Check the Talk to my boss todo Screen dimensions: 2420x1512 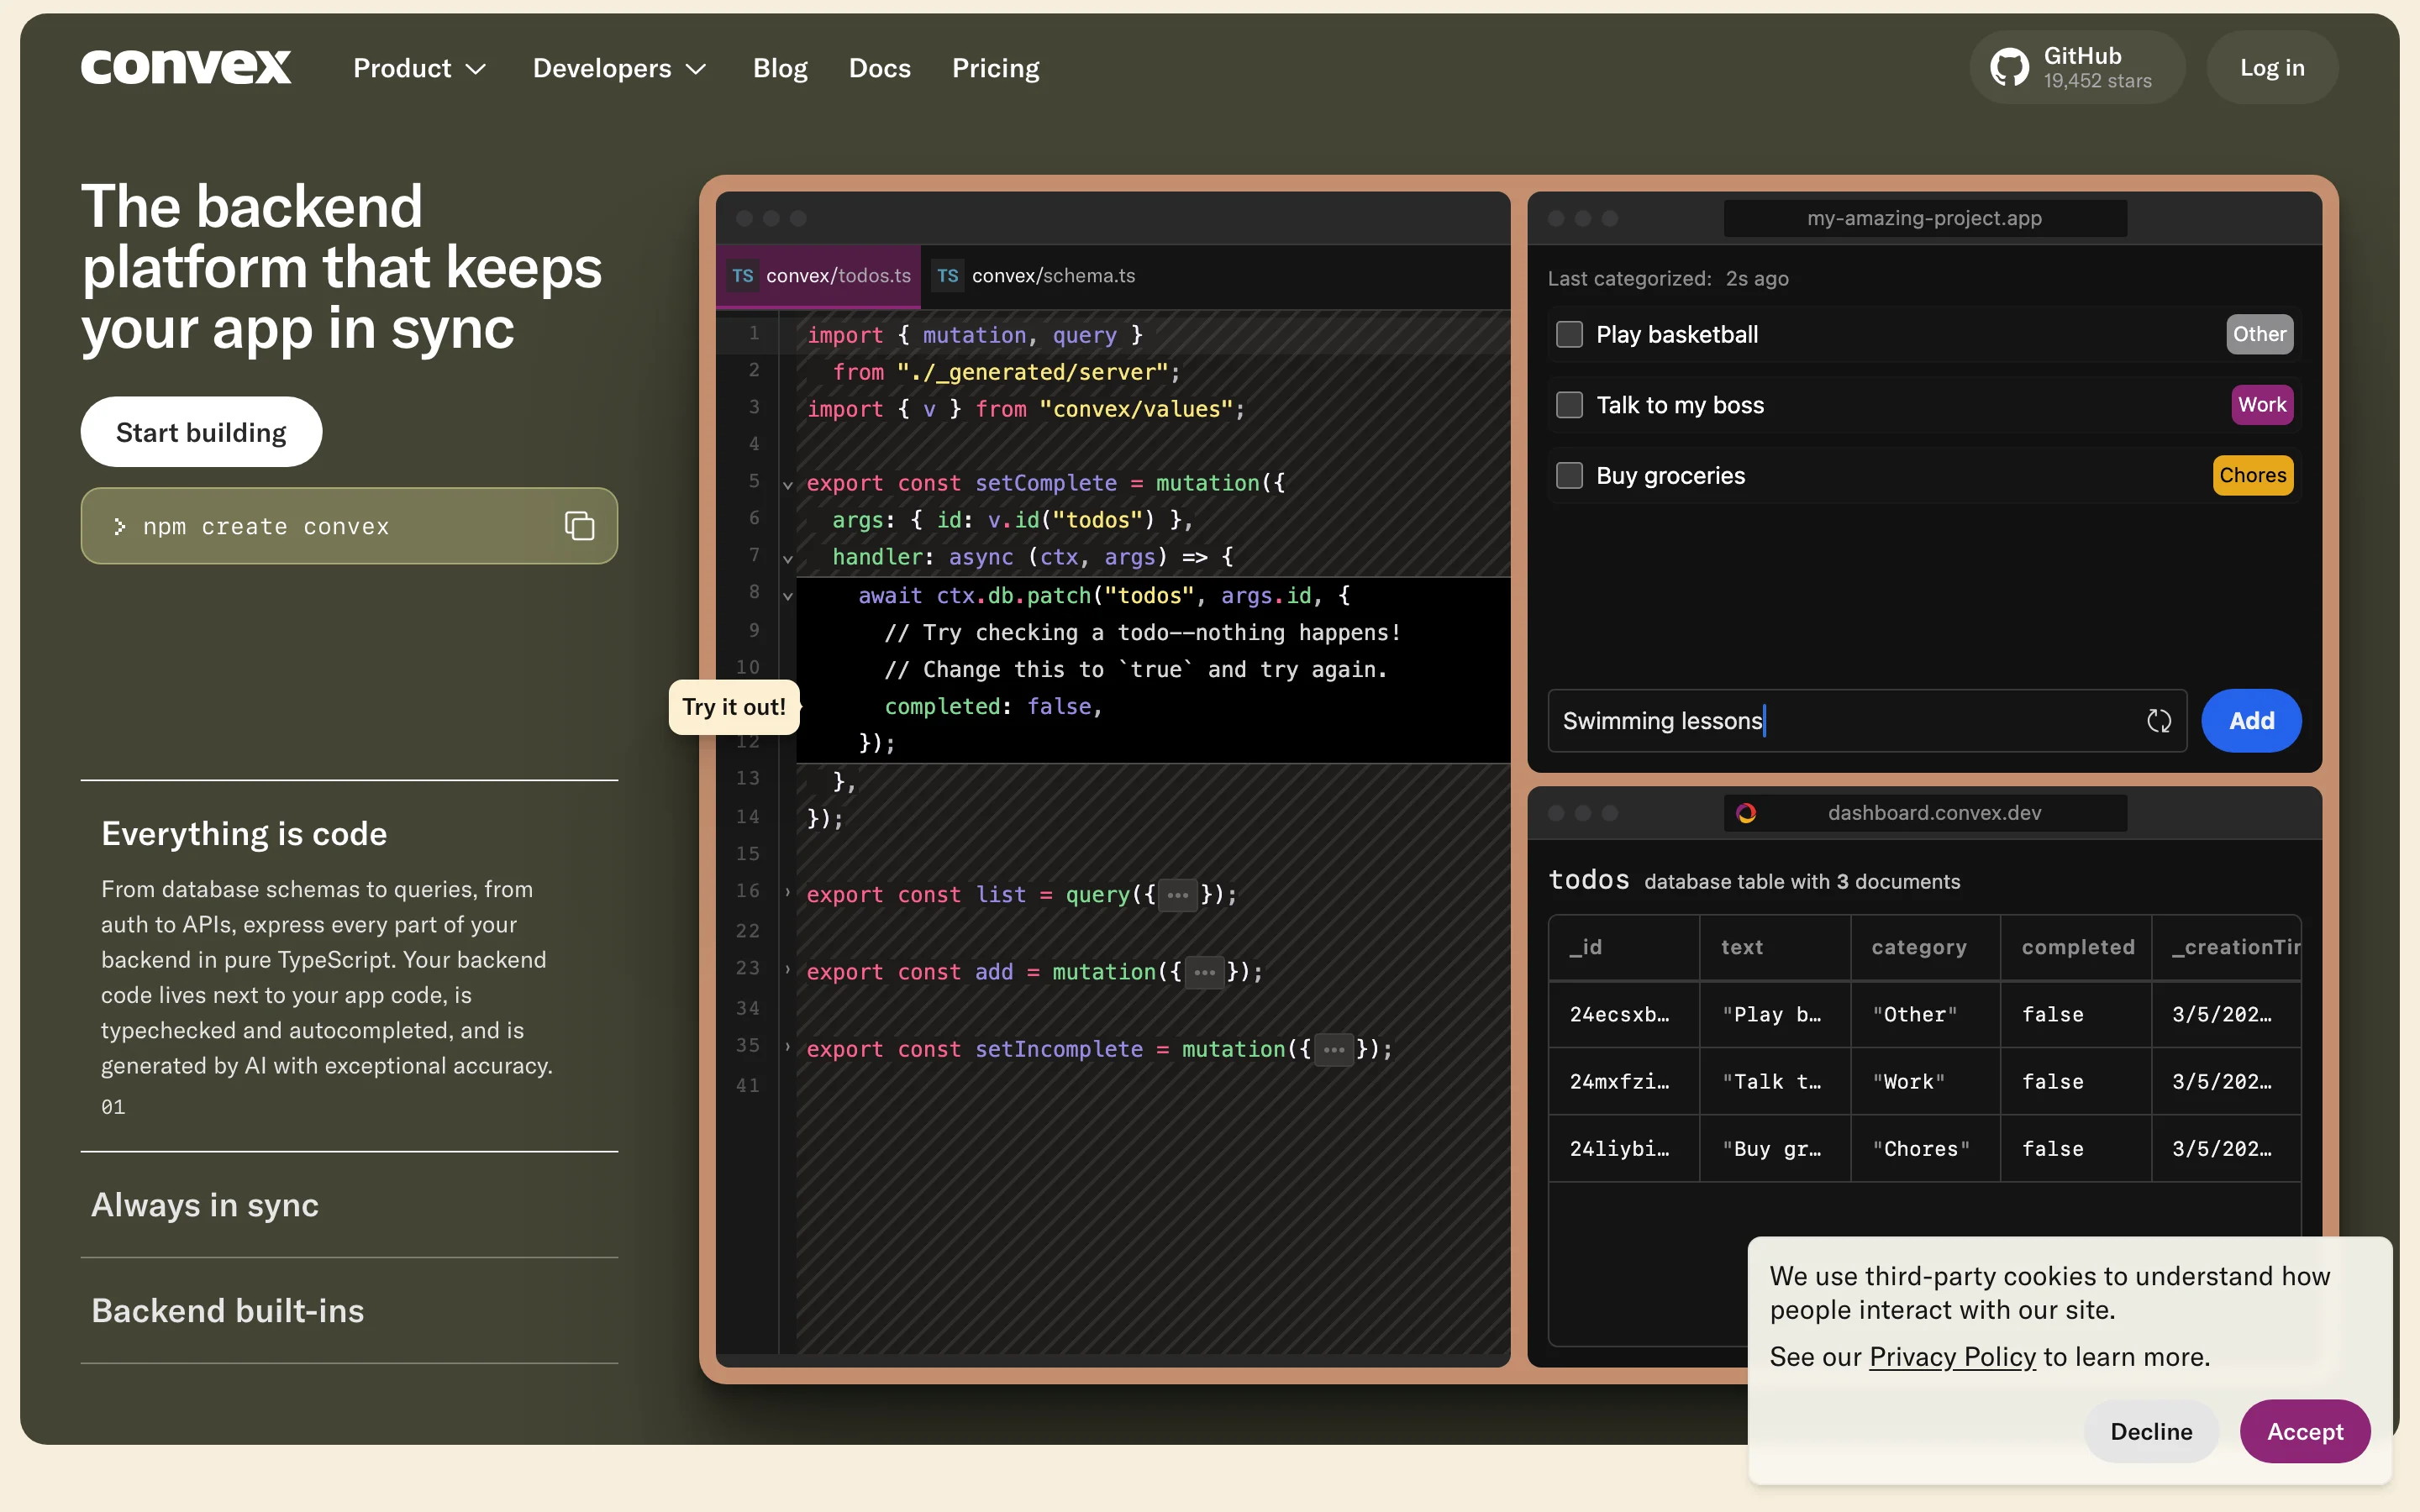1569,405
